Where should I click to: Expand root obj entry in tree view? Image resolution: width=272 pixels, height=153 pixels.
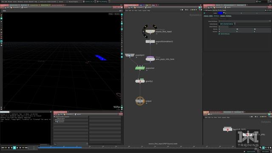coord(54,117)
